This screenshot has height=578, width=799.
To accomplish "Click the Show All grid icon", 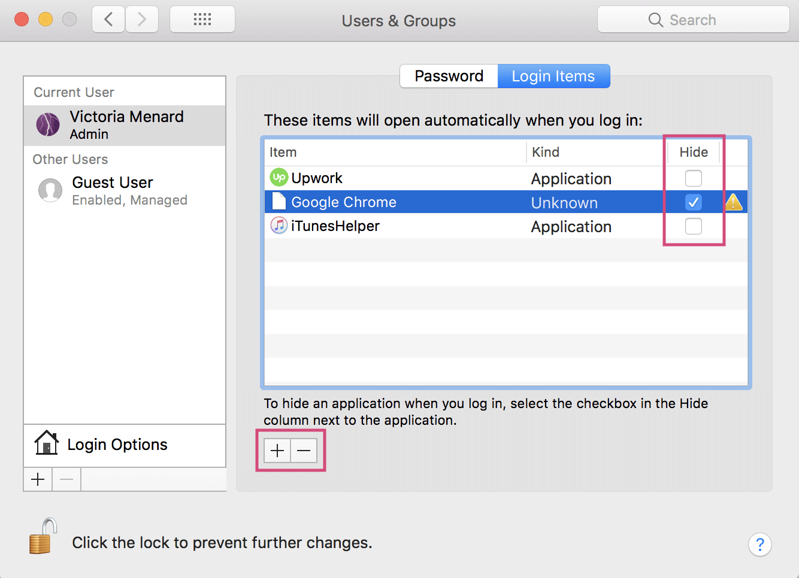I will tap(202, 19).
